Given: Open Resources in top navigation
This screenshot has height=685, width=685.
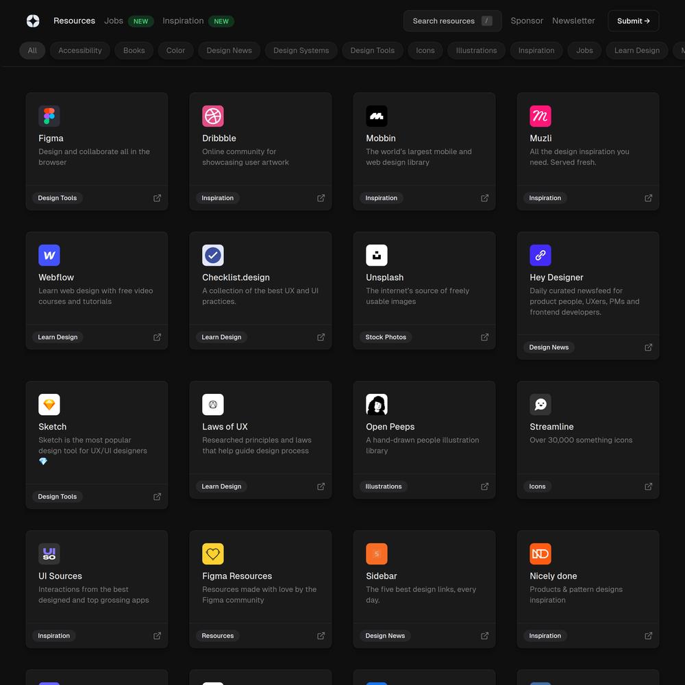Looking at the screenshot, I should pyautogui.click(x=74, y=21).
